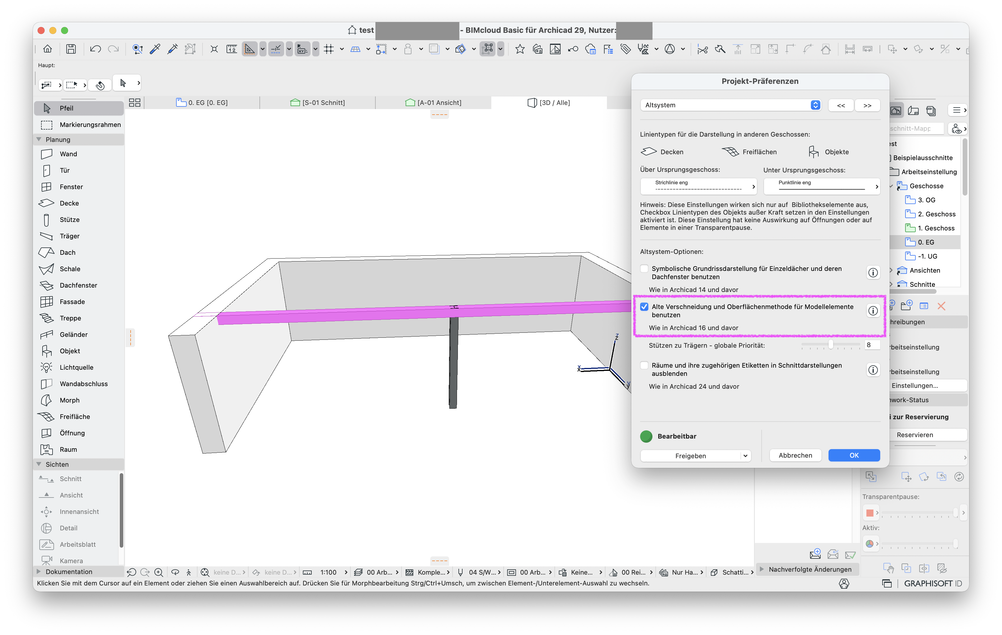This screenshot has width=1002, height=635.
Task: Expand the Ansichten tree node
Action: (x=891, y=271)
